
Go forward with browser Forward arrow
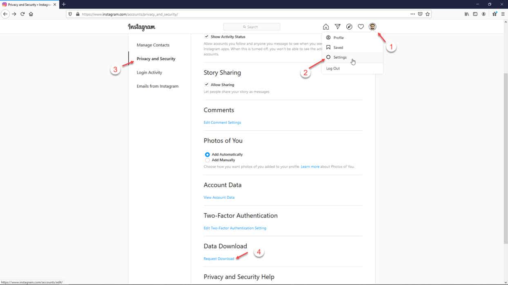[x=14, y=14]
